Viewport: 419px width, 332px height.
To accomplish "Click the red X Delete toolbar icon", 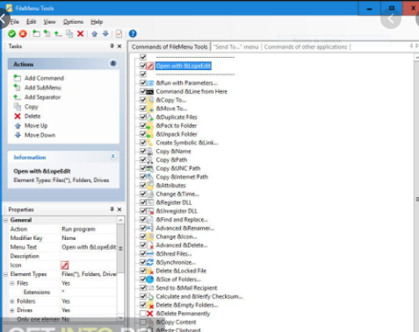I will click(80, 34).
